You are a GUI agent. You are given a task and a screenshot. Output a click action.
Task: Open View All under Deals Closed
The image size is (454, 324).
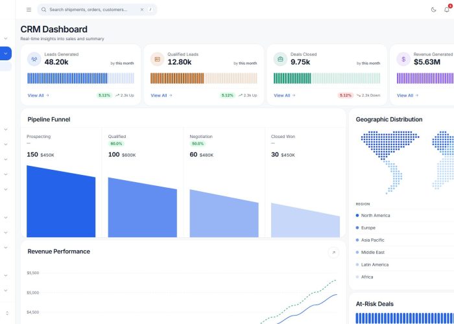pos(284,95)
